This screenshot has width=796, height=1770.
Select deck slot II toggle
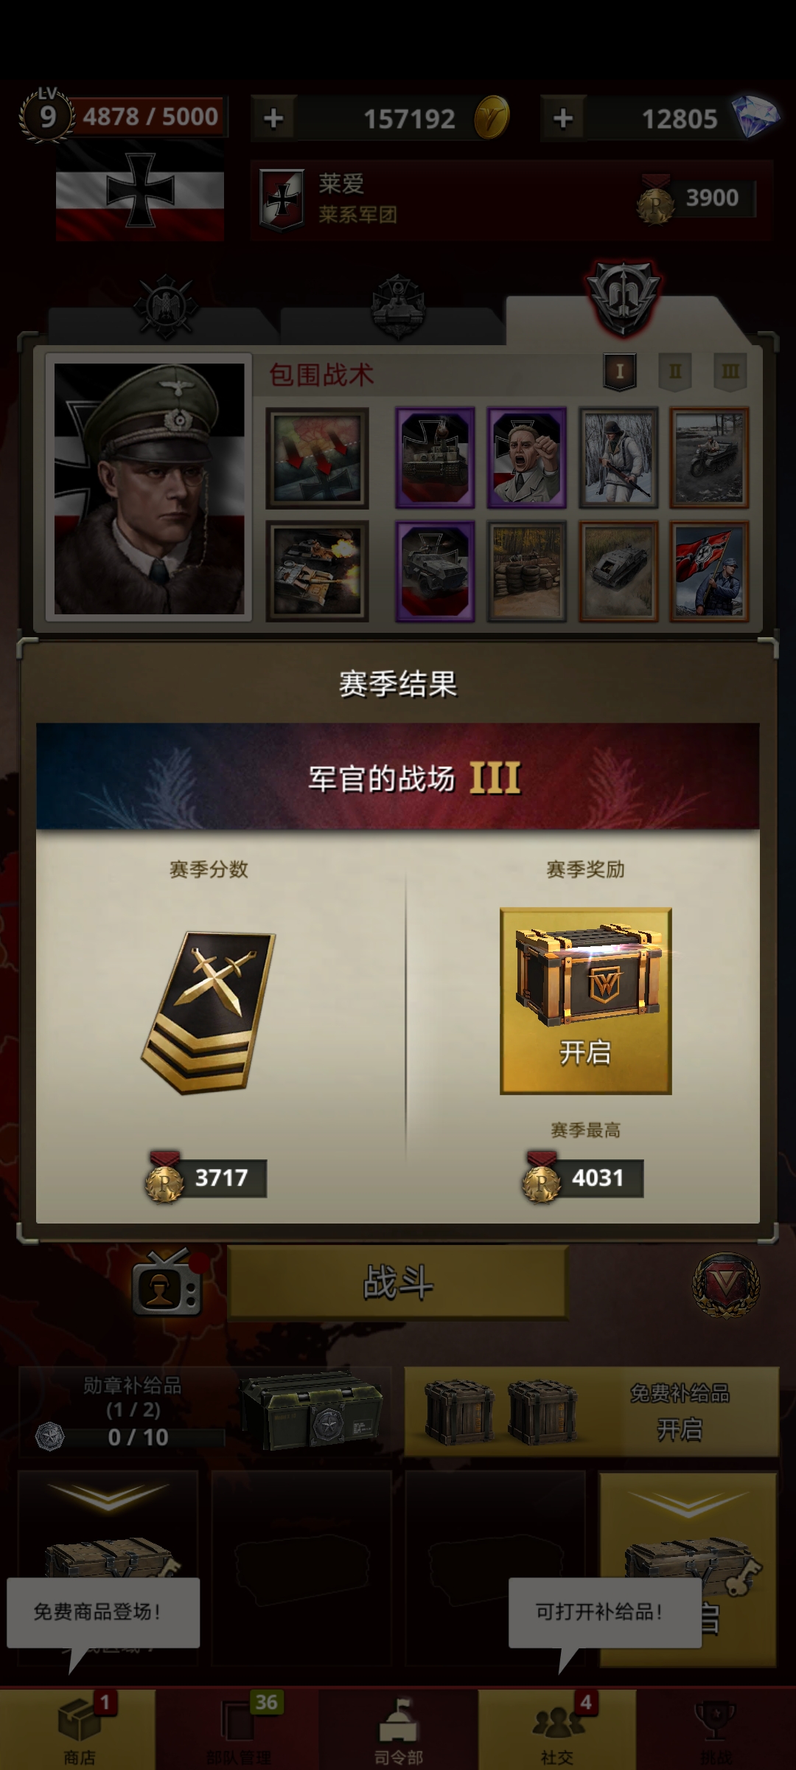(x=674, y=372)
